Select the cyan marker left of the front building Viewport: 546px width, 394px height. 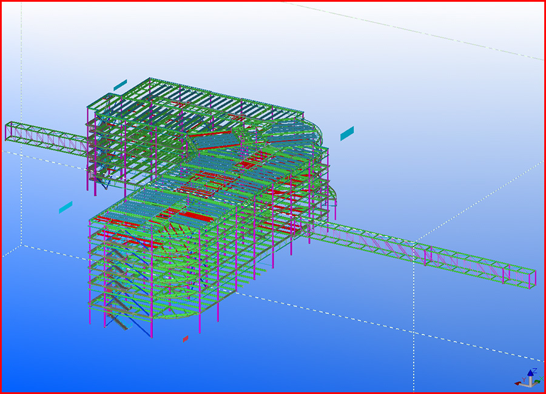(x=66, y=207)
